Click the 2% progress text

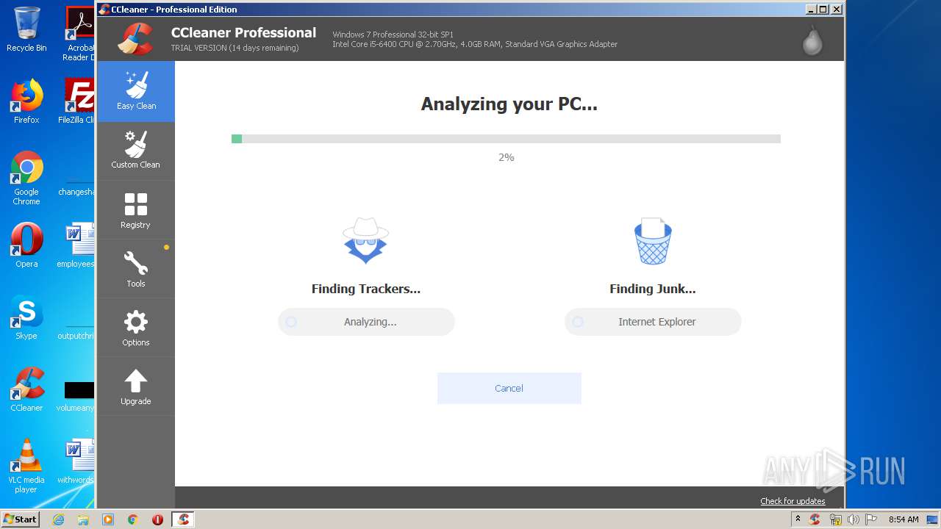507,157
